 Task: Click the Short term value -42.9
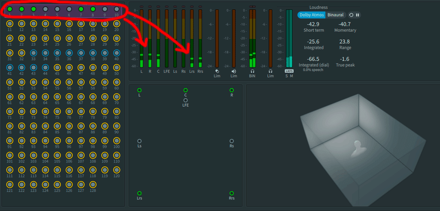(x=313, y=24)
